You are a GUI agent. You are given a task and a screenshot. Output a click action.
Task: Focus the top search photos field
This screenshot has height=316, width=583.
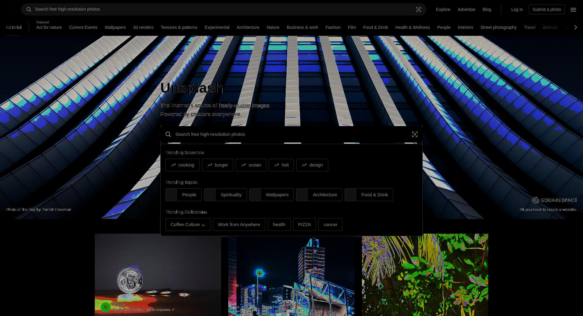[x=223, y=9]
